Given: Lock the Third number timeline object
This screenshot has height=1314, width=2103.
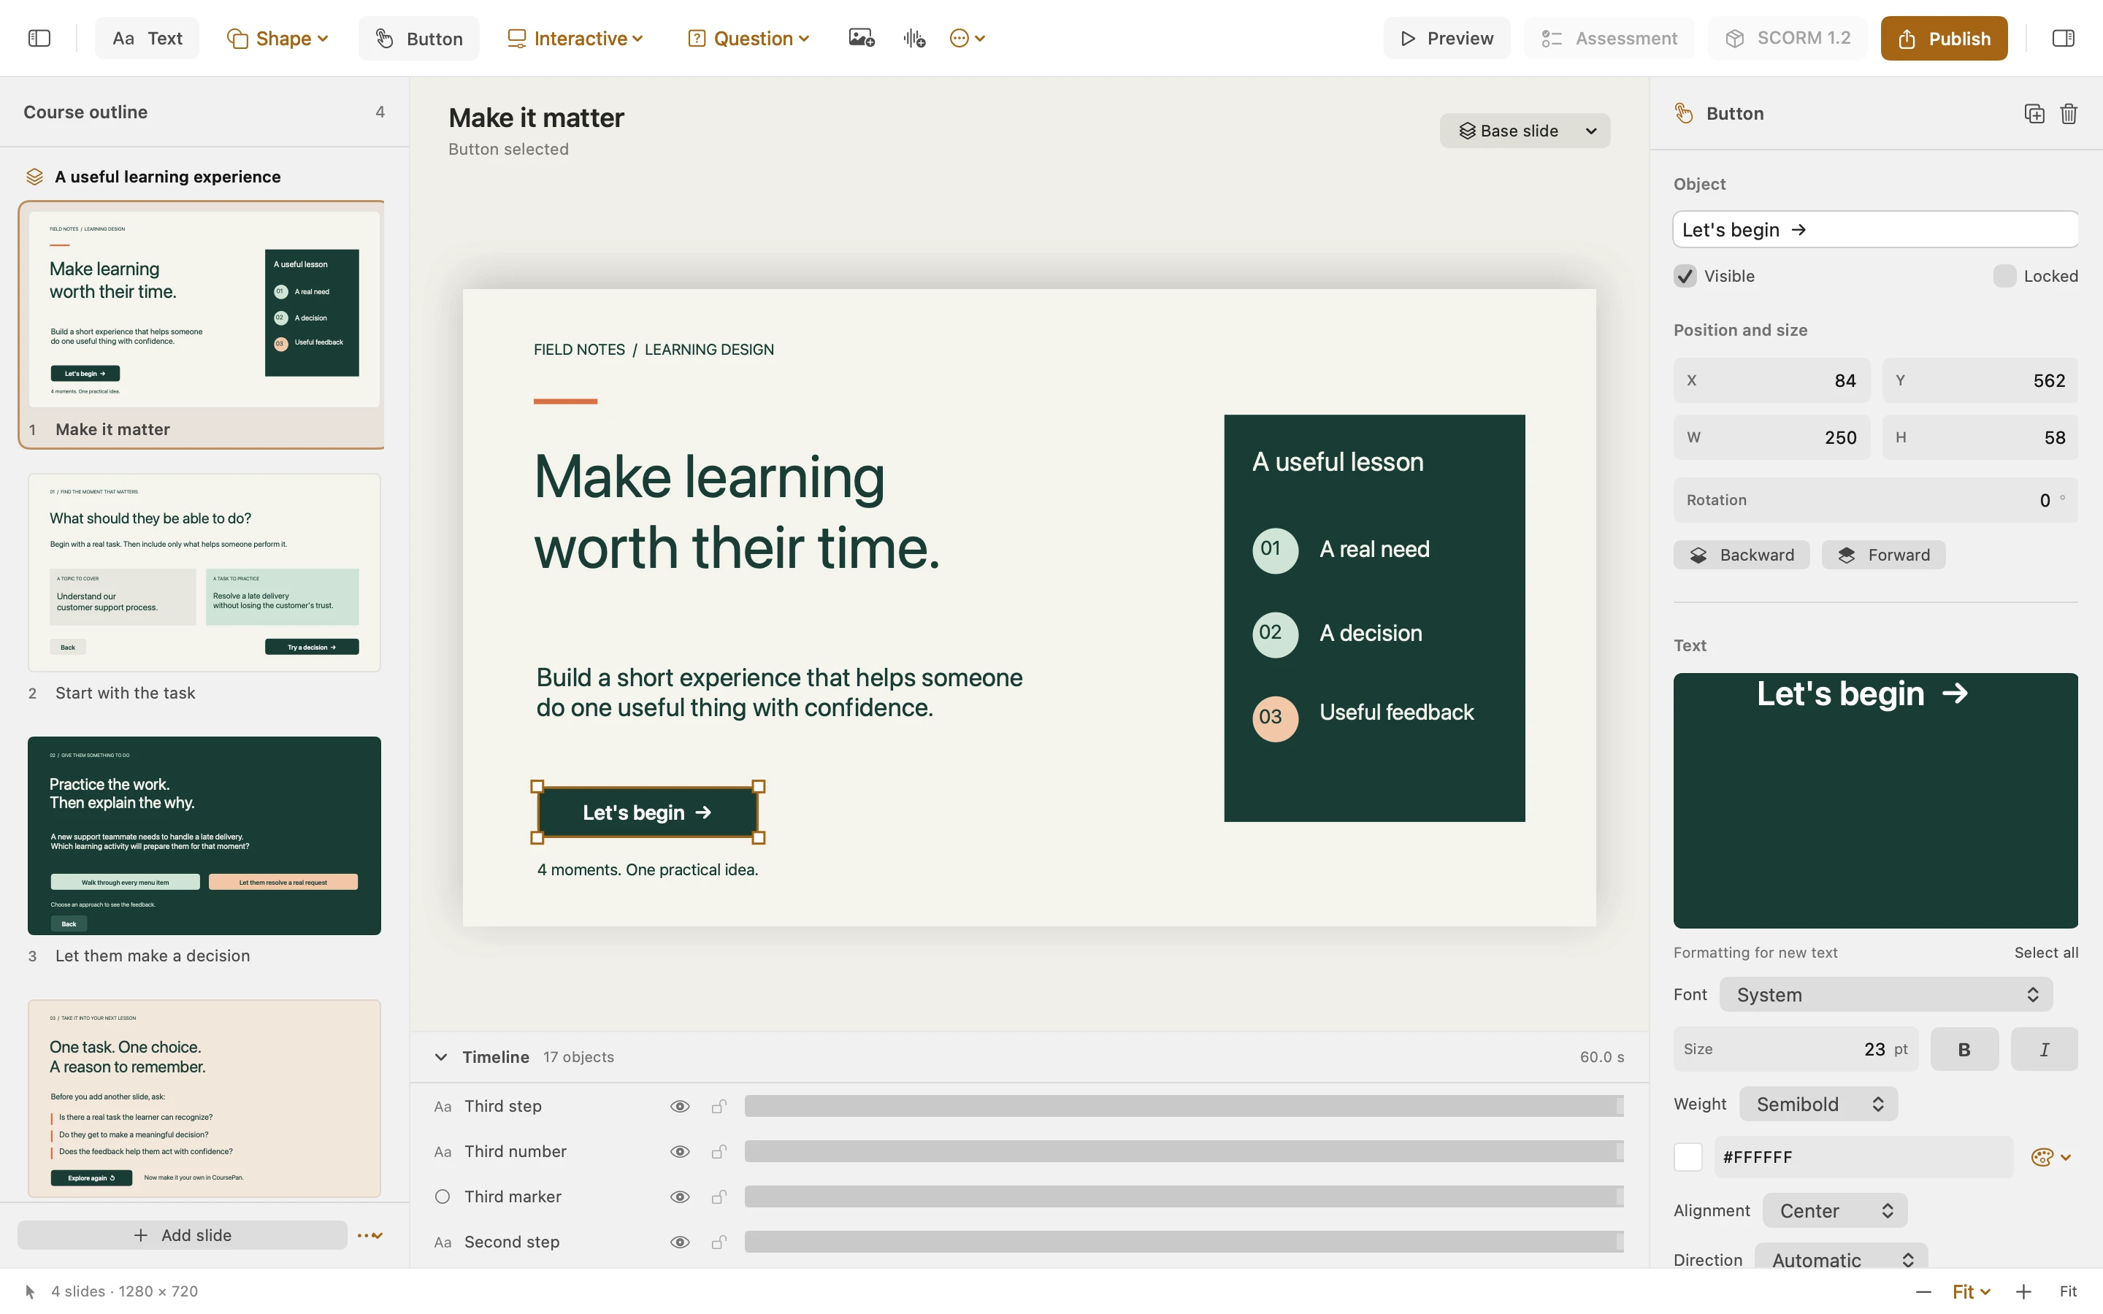Looking at the screenshot, I should (x=719, y=1151).
